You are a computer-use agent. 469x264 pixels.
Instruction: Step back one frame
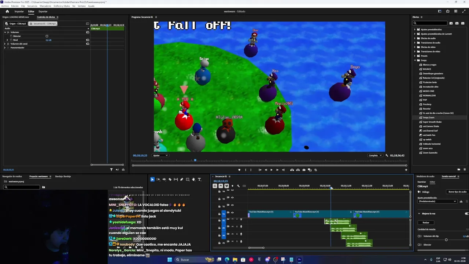(x=266, y=170)
